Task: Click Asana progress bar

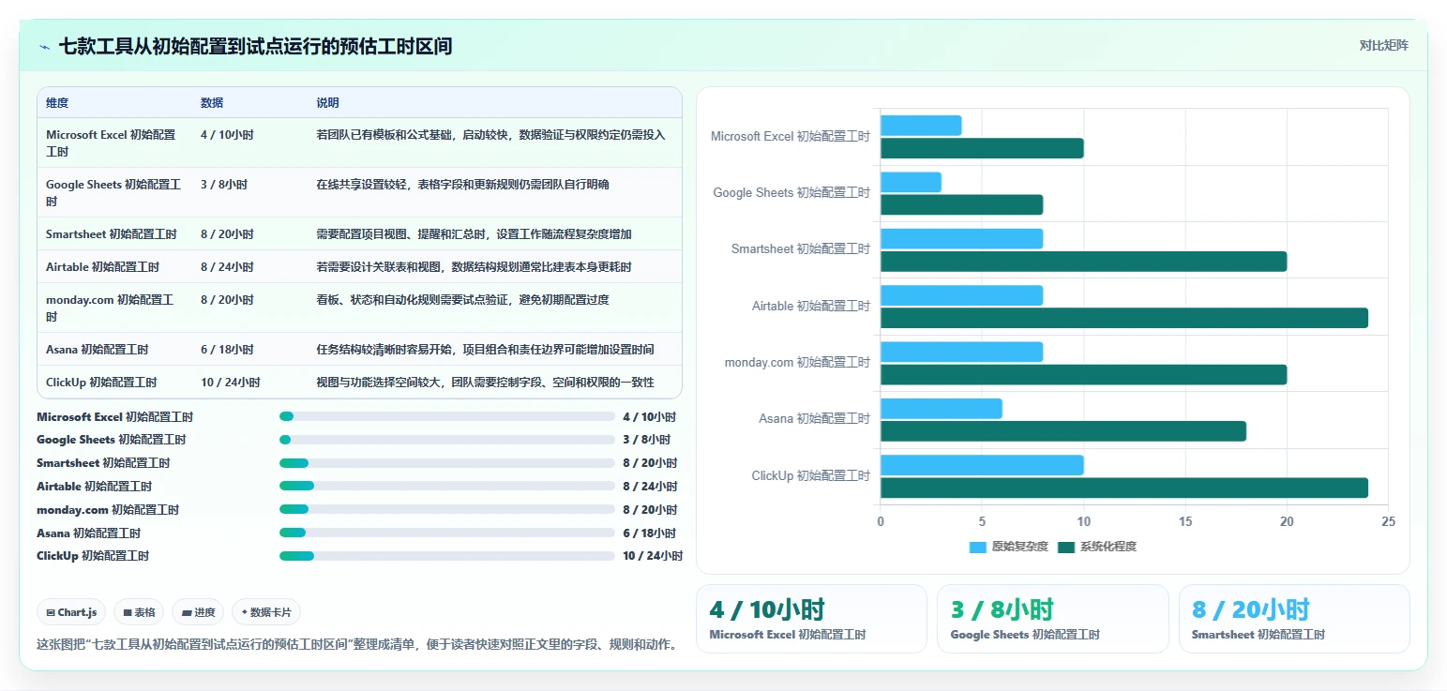Action: tap(447, 533)
